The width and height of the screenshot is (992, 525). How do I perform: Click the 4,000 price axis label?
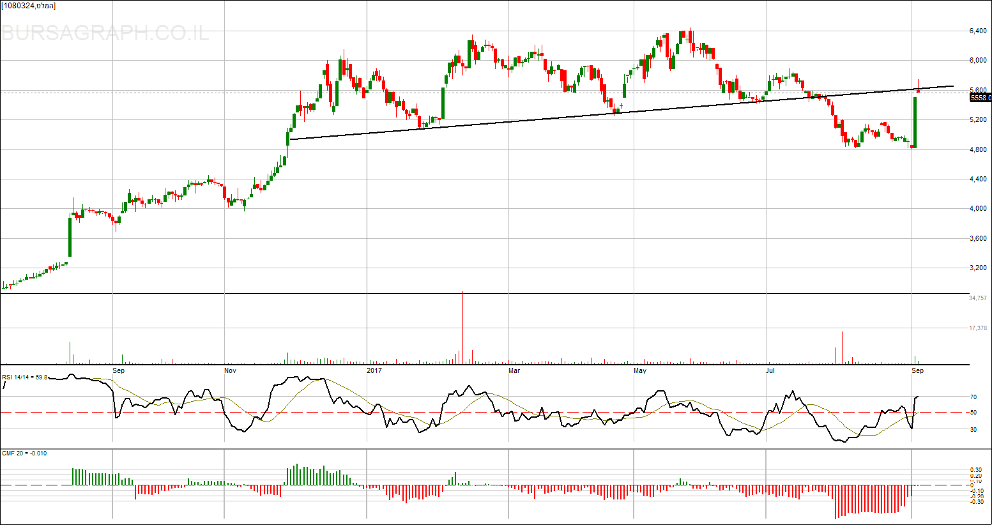pyautogui.click(x=978, y=209)
